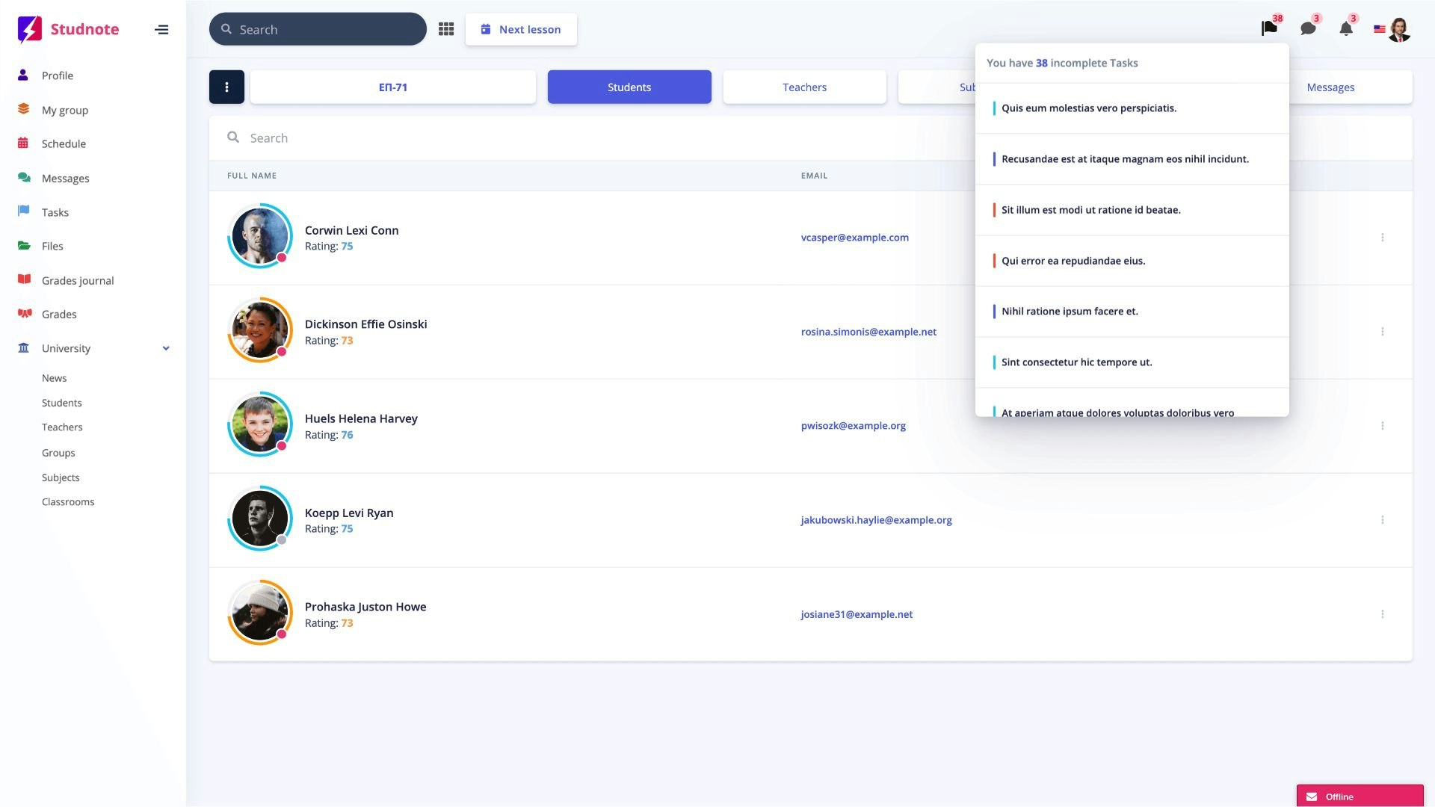Open email link vcasper@example.com

click(854, 238)
